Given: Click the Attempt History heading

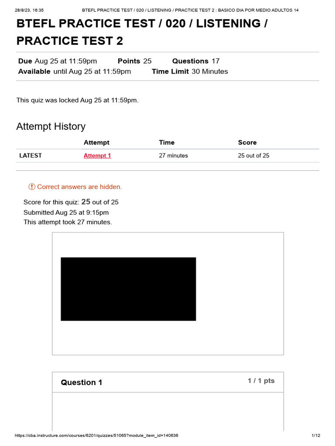Looking at the screenshot, I should coord(51,126).
